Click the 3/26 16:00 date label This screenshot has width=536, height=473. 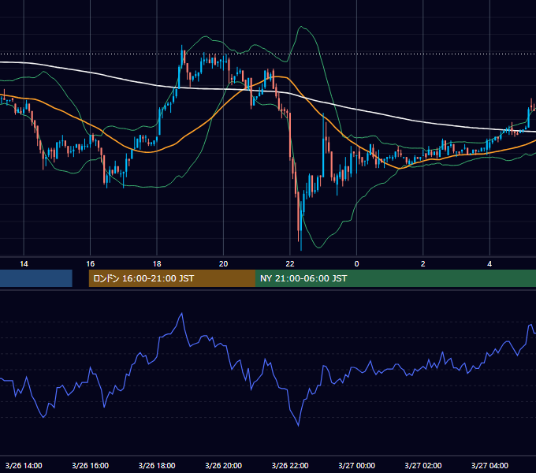[x=90, y=465]
